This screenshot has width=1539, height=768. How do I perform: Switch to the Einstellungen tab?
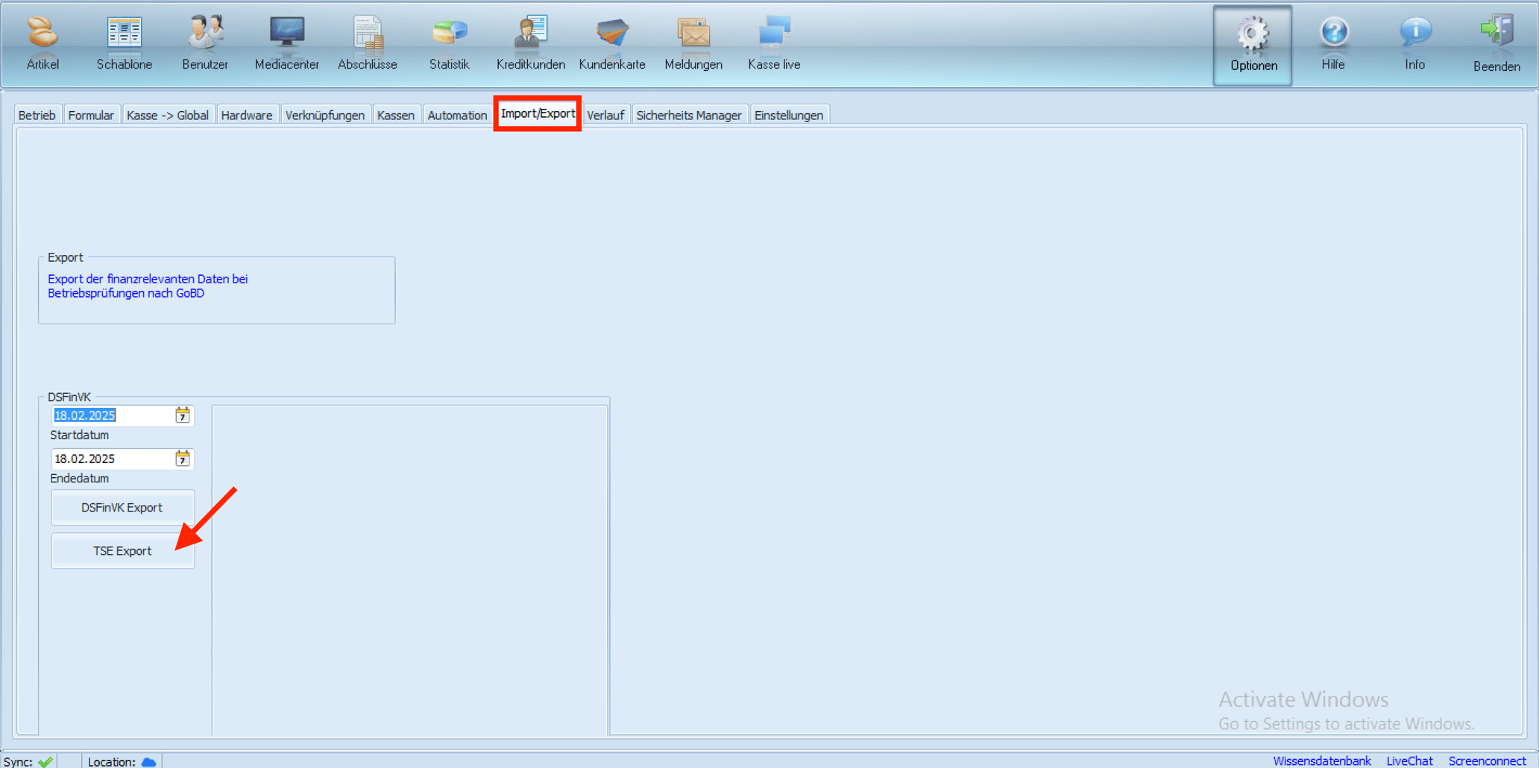tap(789, 114)
